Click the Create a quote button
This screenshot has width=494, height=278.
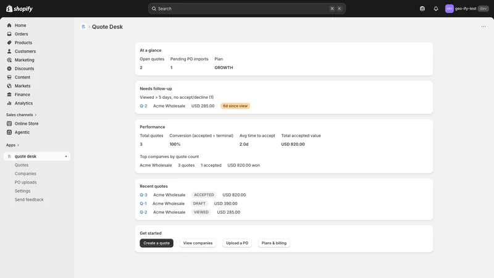(157, 243)
